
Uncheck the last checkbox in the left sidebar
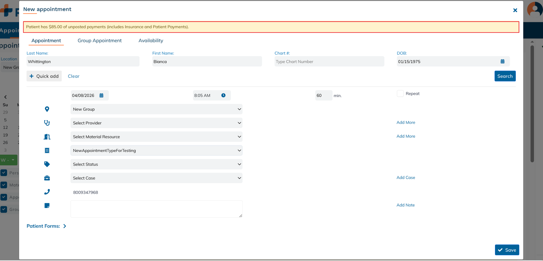(4, 209)
